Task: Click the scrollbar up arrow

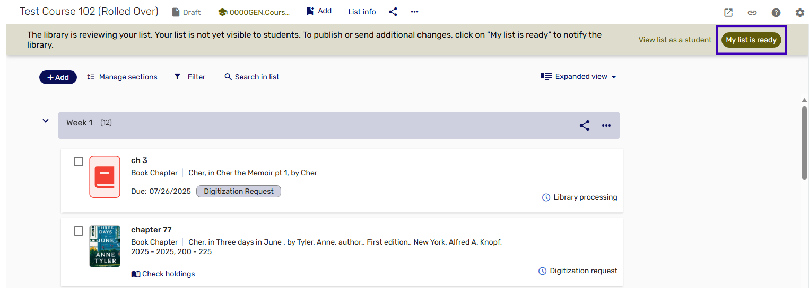Action: coord(804,101)
